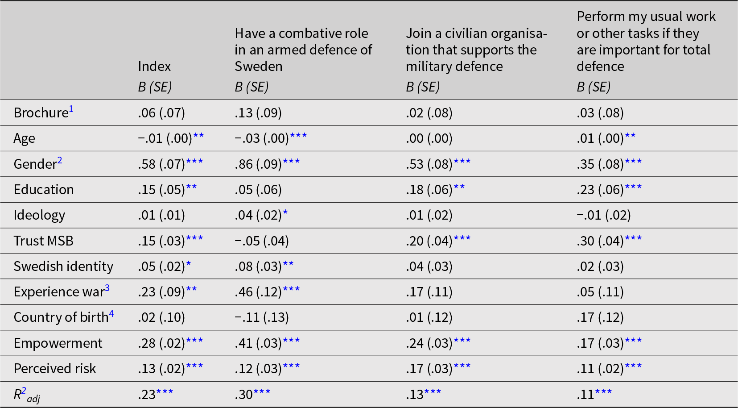Click the 'Join a civilian organisation' column header
Screen dimensions: 738x408
click(x=476, y=50)
